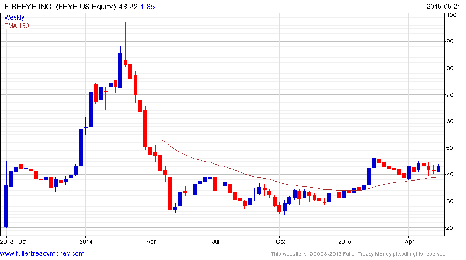Click the 2015-05-21 chart date

443,6
